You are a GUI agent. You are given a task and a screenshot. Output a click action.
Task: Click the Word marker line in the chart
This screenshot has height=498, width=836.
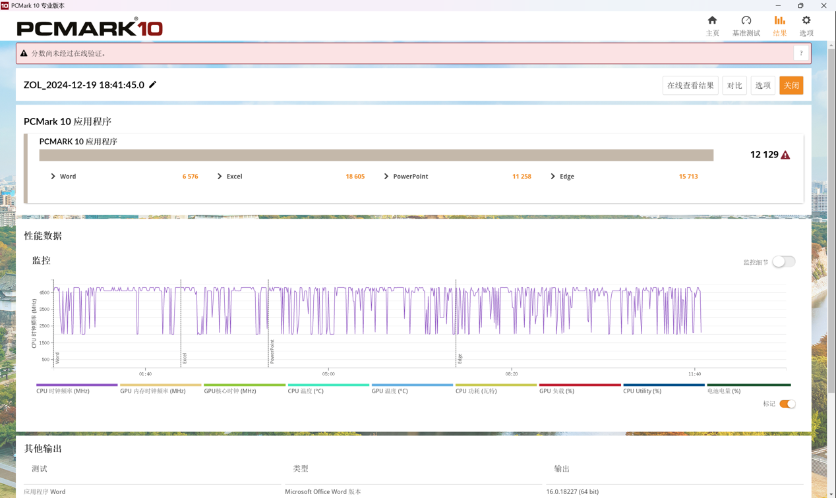54,323
